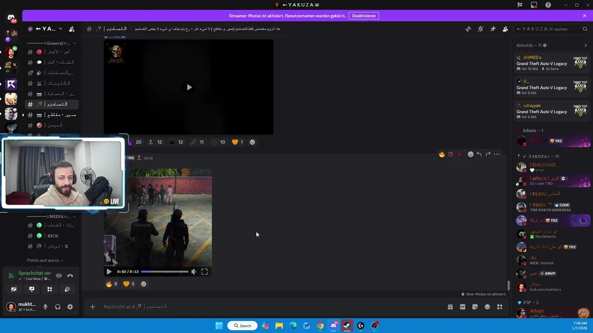Click Deaktivieren in streamer mode banner
593x333 pixels.
[364, 16]
